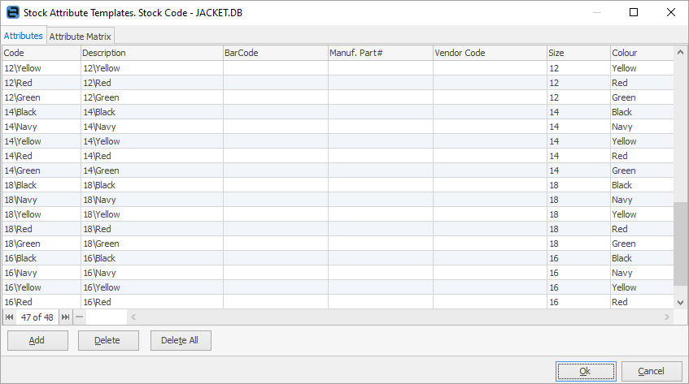Select the 14\Yellow code cell
Viewport: 689px width, 384px height.
[41, 141]
